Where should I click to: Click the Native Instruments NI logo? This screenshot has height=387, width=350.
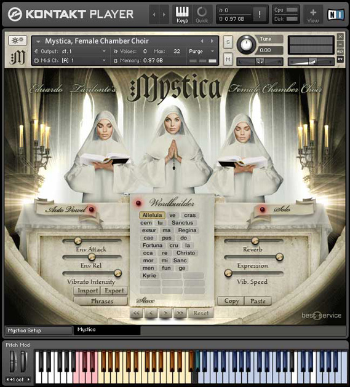click(336, 15)
